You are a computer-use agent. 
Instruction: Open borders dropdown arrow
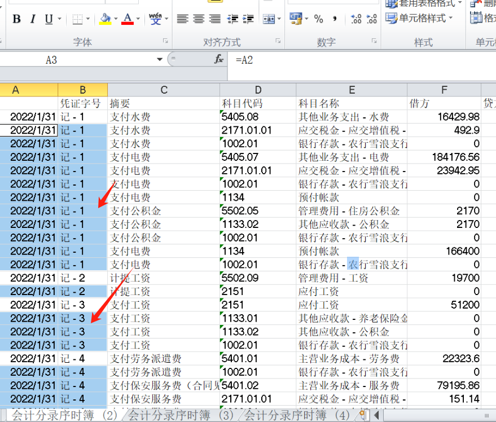pyautogui.click(x=87, y=19)
